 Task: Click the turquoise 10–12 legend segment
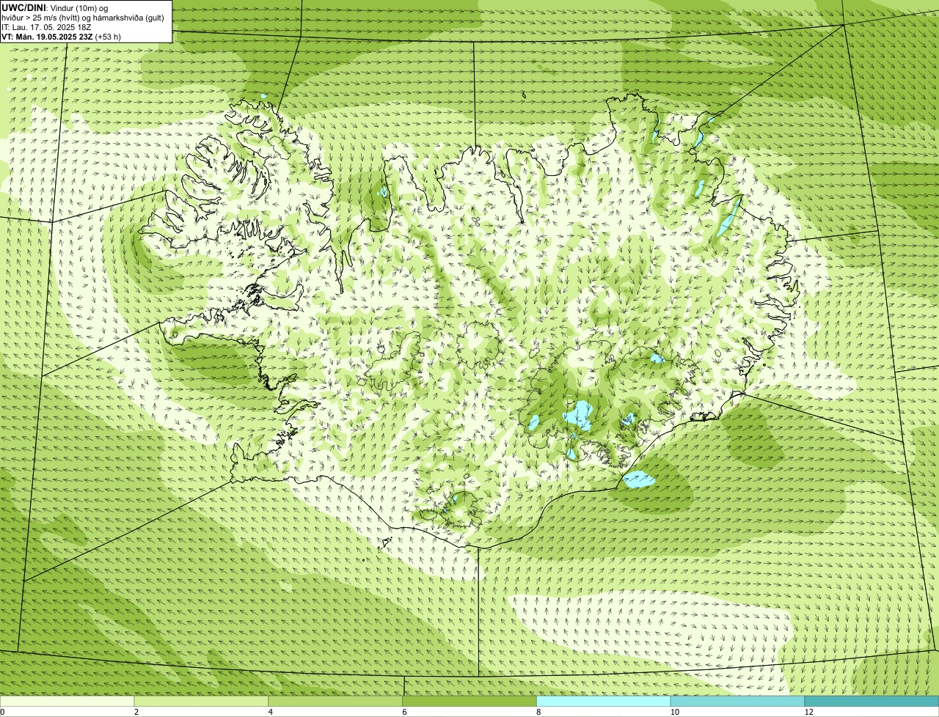(x=737, y=702)
